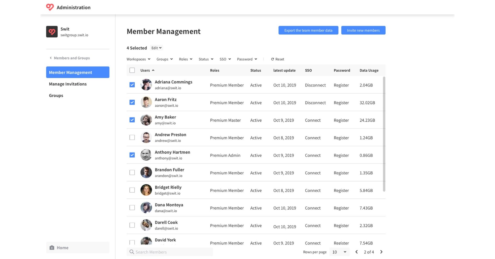
Task: Open the Swit workspace avatar in the sidebar
Action: click(52, 32)
